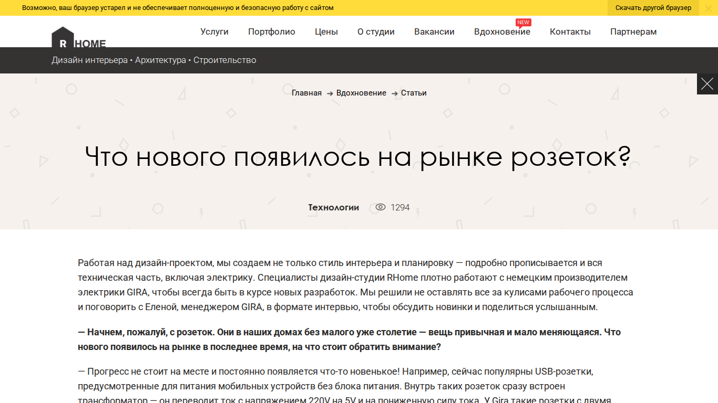Close the article with the X icon
The width and height of the screenshot is (718, 403).
[x=707, y=84]
